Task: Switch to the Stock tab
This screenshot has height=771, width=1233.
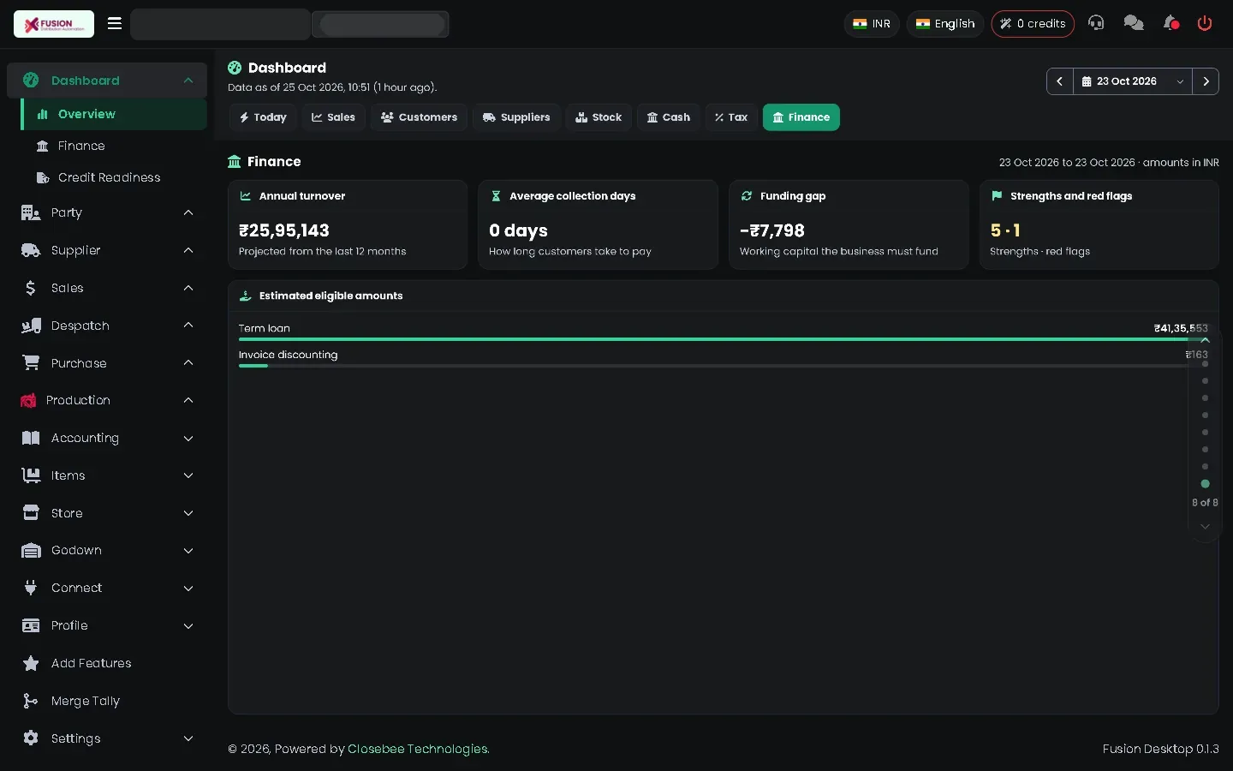Action: pos(599,117)
